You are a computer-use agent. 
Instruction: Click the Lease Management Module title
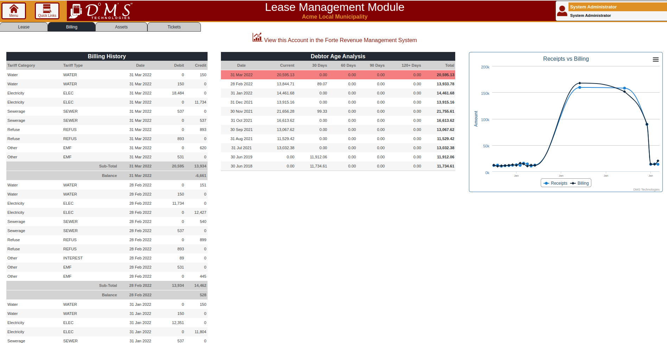pos(335,7)
